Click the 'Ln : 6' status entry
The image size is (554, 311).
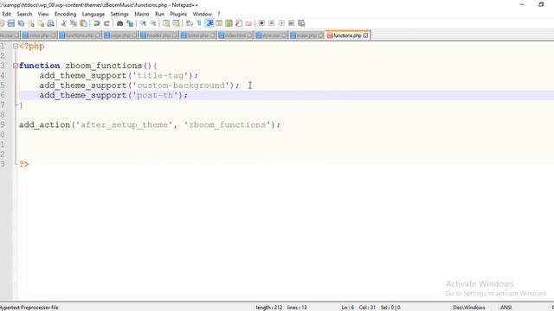coord(348,308)
